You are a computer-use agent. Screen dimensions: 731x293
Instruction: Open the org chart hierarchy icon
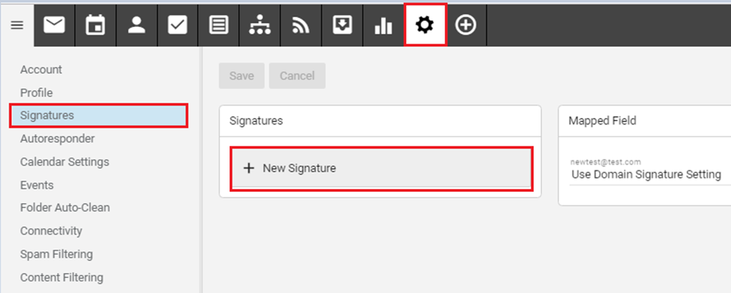(x=259, y=25)
